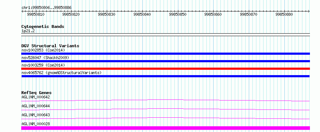Screen dimensions: 320x132
Task: Open the nsv4065762 gnomAD variant bar
Action: [165, 76]
